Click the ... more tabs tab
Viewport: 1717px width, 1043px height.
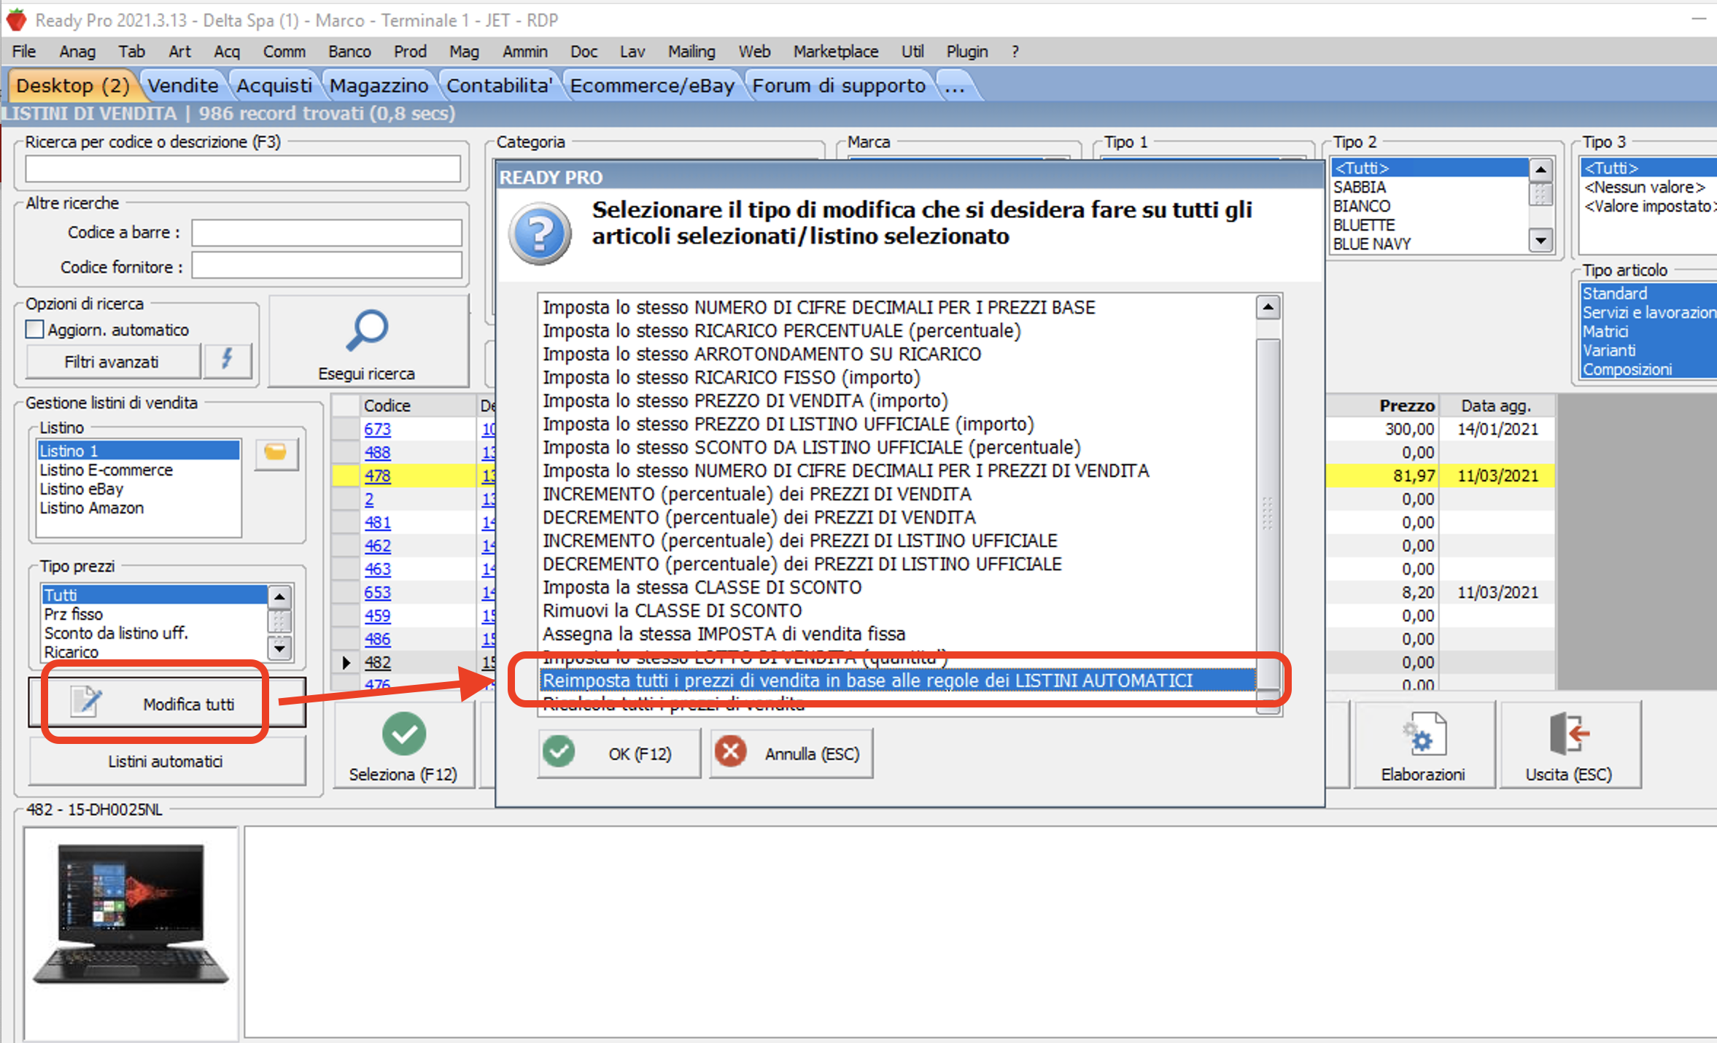click(955, 85)
